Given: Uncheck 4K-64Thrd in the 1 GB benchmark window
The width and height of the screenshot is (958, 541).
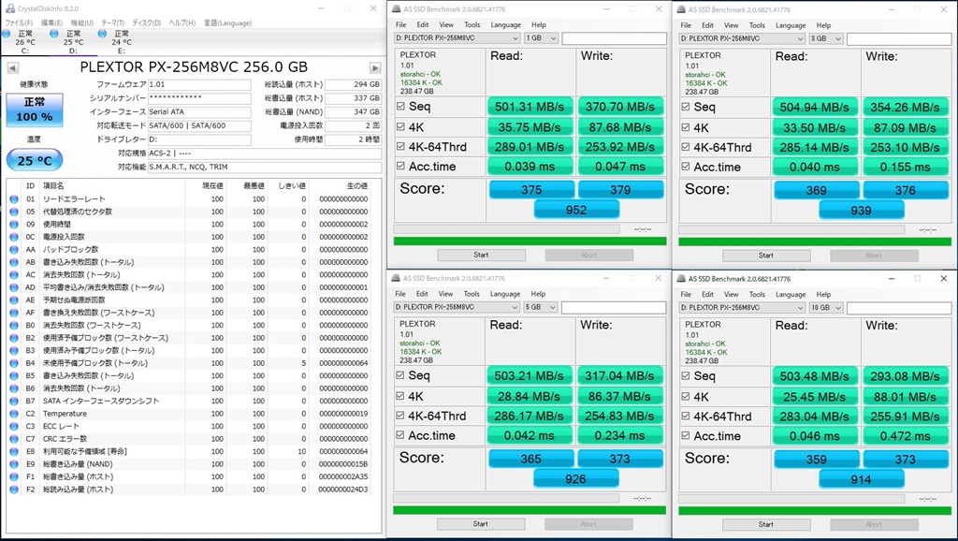Looking at the screenshot, I should click(x=400, y=147).
